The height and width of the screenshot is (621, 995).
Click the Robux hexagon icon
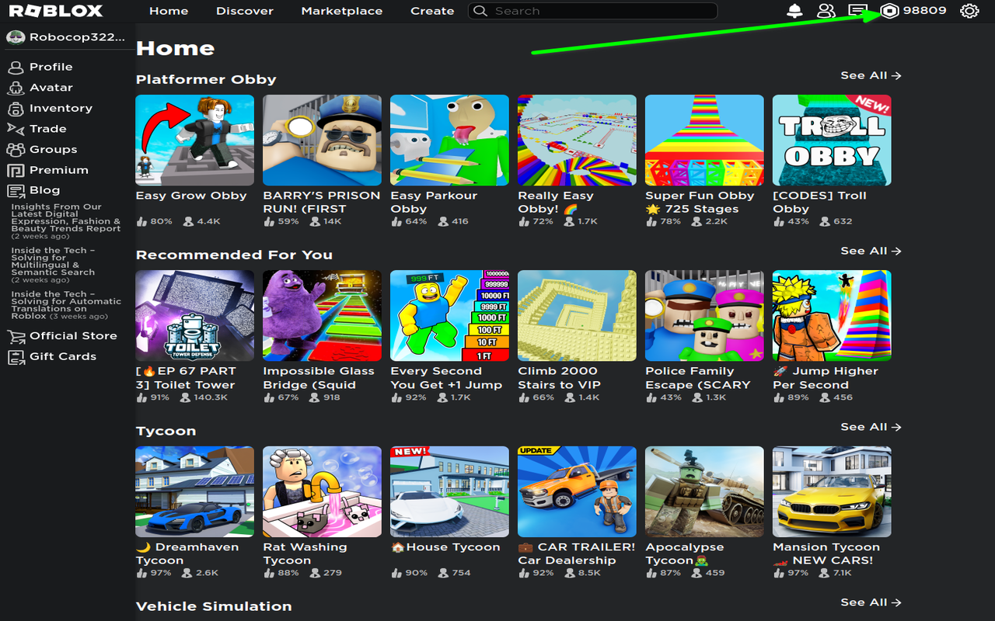[889, 11]
